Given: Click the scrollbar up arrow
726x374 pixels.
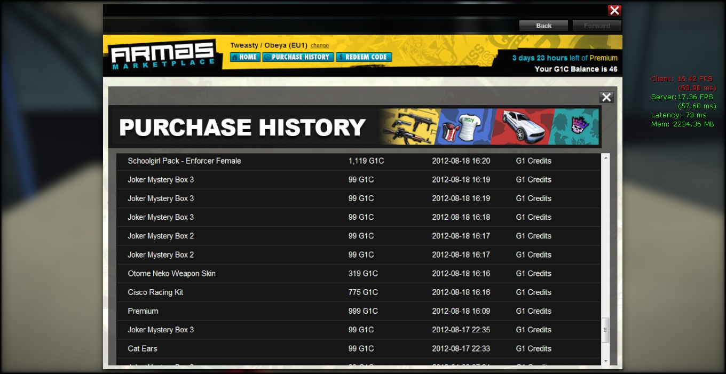Looking at the screenshot, I should pyautogui.click(x=605, y=158).
